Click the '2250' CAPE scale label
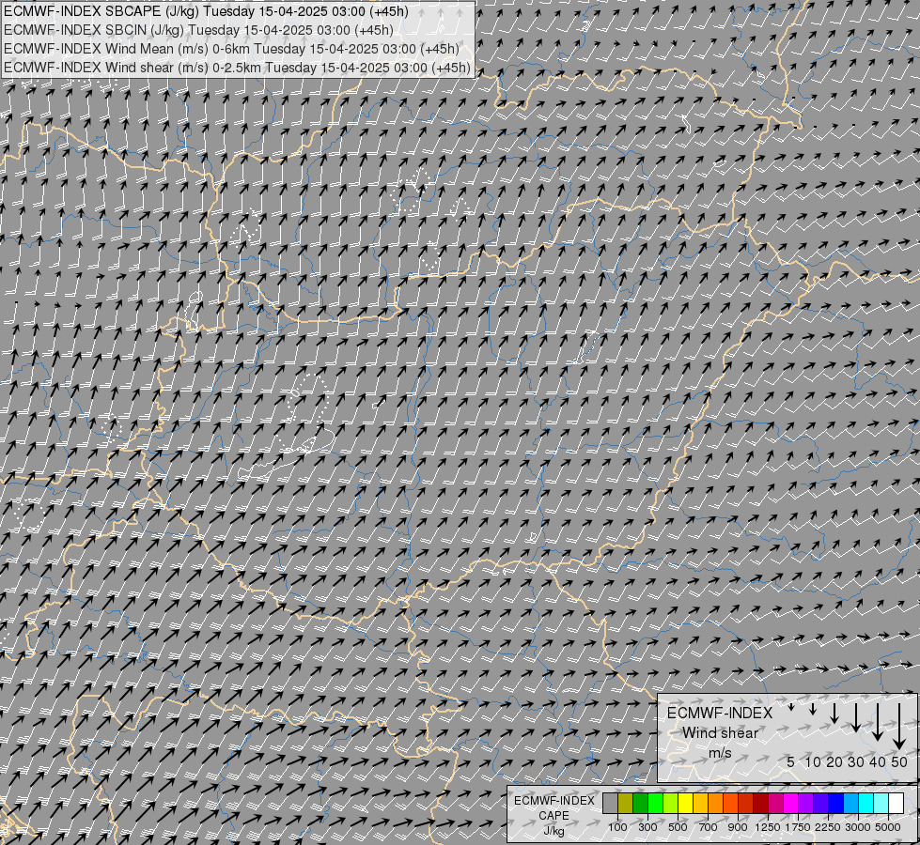The image size is (920, 845). pyautogui.click(x=828, y=827)
